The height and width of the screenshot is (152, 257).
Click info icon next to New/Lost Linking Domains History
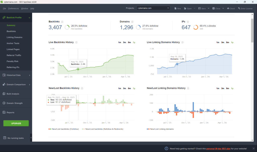[x=188, y=88]
